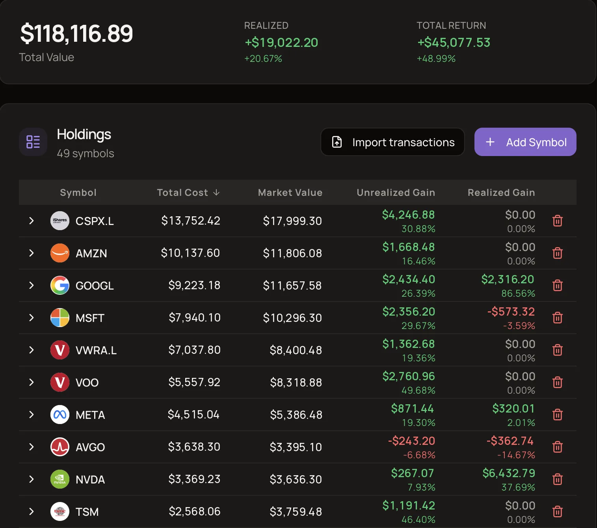Sort by Realized Gain column header
This screenshot has width=597, height=528.
tap(501, 193)
